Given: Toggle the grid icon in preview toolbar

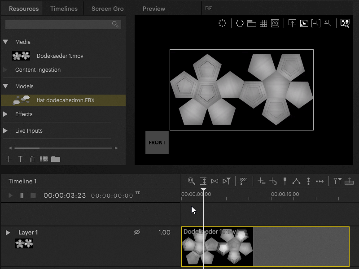Looking at the screenshot, I should point(263,23).
